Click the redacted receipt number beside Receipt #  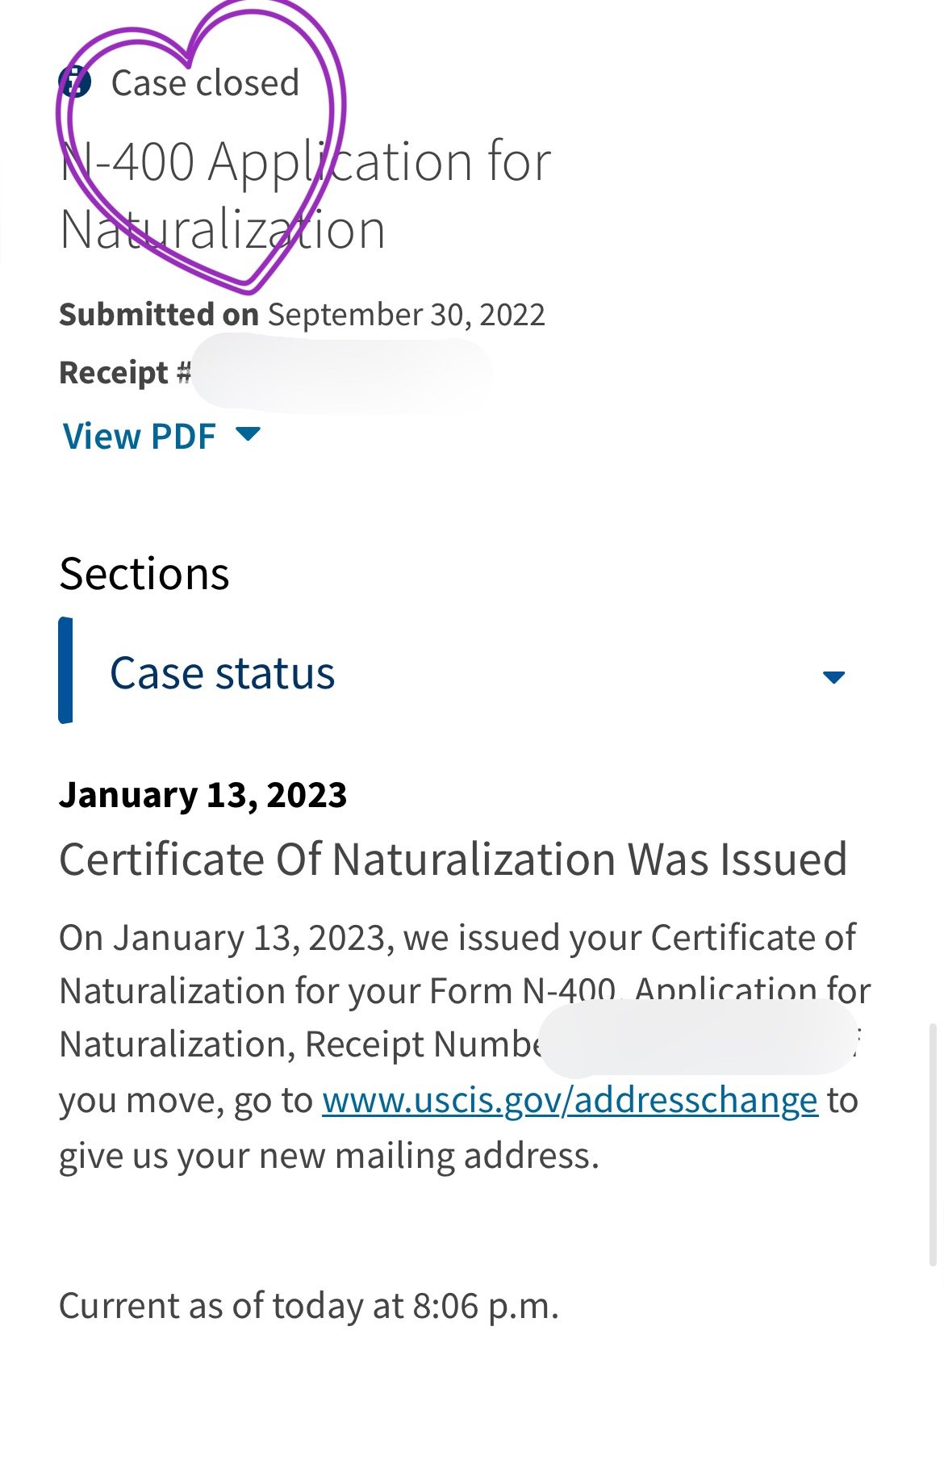(x=341, y=375)
